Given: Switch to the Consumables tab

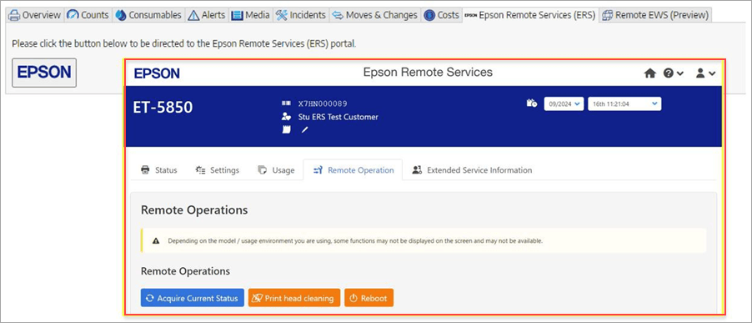Looking at the screenshot, I should pos(148,15).
